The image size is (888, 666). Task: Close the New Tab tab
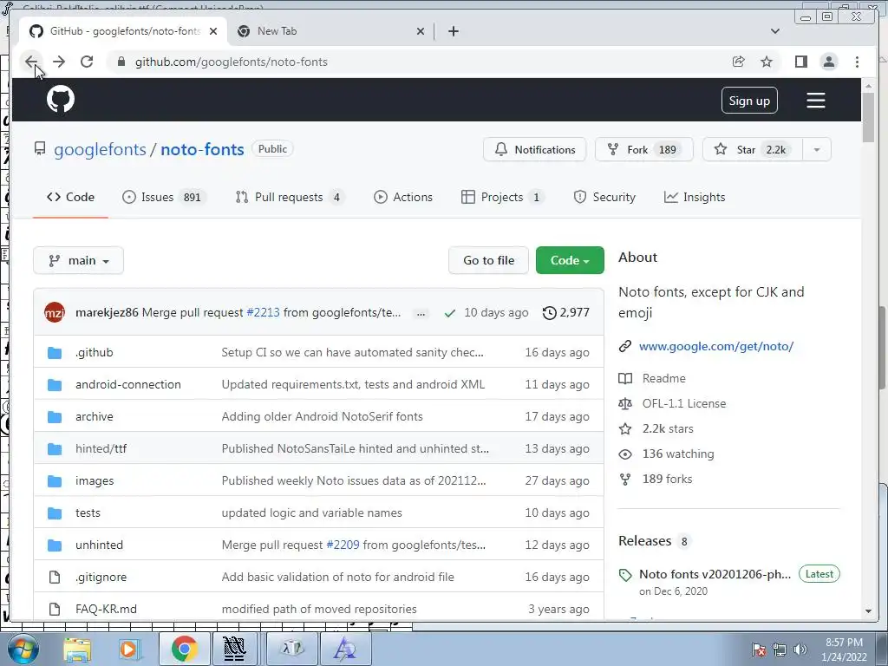point(421,31)
